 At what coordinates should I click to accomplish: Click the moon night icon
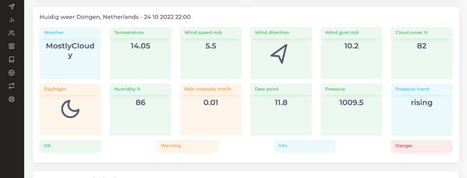[70, 109]
